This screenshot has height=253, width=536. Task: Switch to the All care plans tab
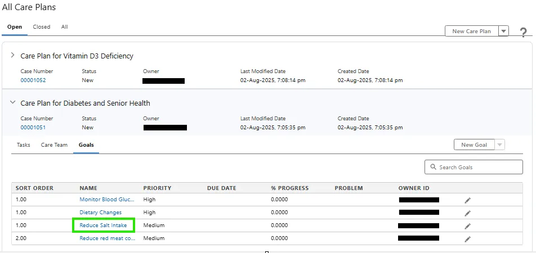click(x=65, y=27)
